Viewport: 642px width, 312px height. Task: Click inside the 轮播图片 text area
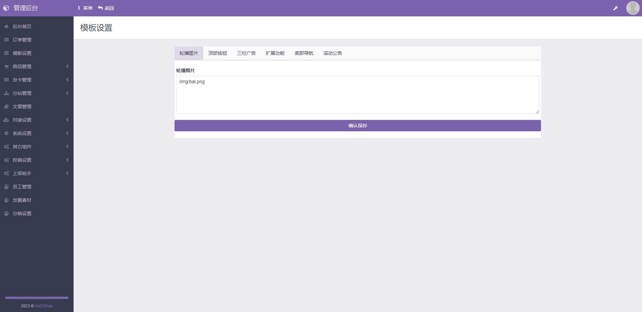click(x=357, y=95)
